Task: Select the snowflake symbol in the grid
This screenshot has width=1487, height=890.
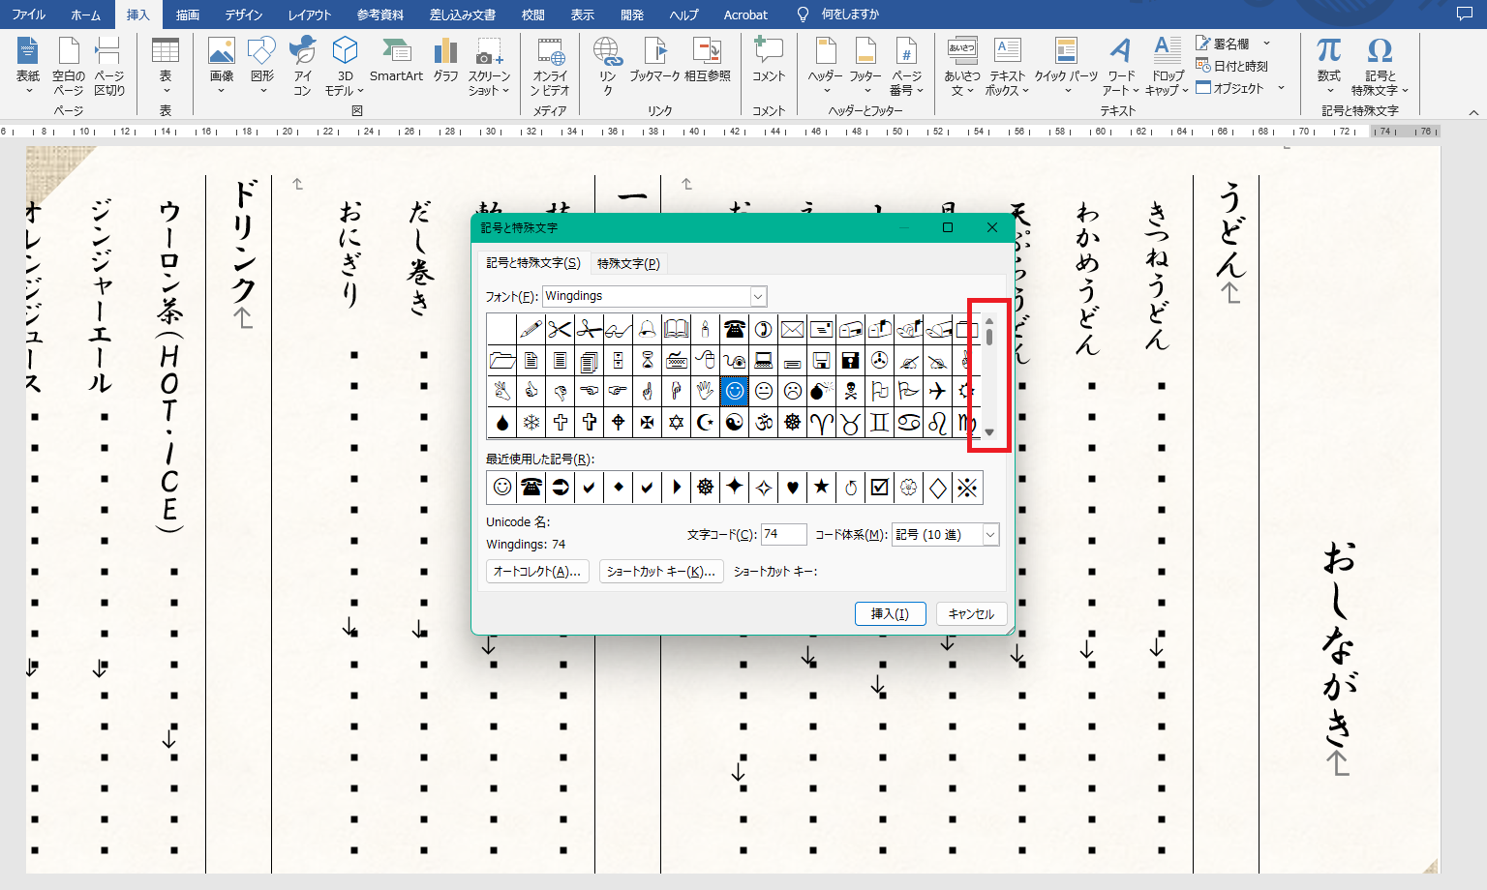Action: pyautogui.click(x=531, y=422)
